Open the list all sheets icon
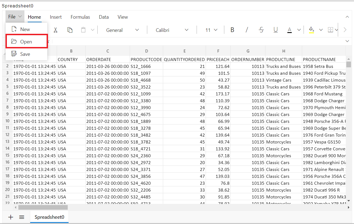Viewport: 354px width, 224px height. point(22,217)
